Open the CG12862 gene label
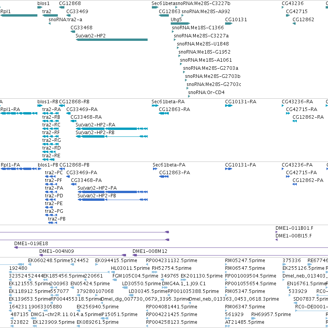This screenshot has height=328, width=328. click(303, 20)
